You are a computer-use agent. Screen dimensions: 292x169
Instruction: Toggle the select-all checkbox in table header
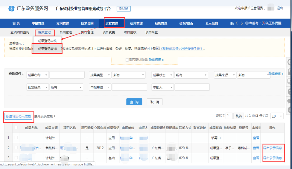(16, 128)
